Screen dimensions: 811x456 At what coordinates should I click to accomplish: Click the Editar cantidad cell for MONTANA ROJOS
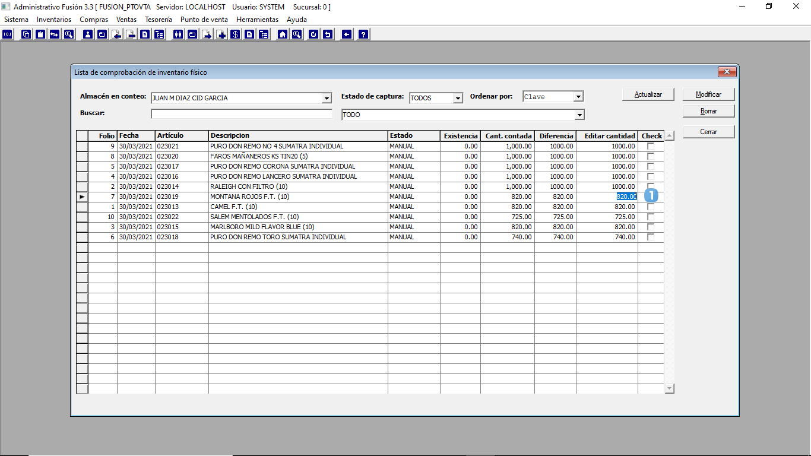click(x=607, y=197)
